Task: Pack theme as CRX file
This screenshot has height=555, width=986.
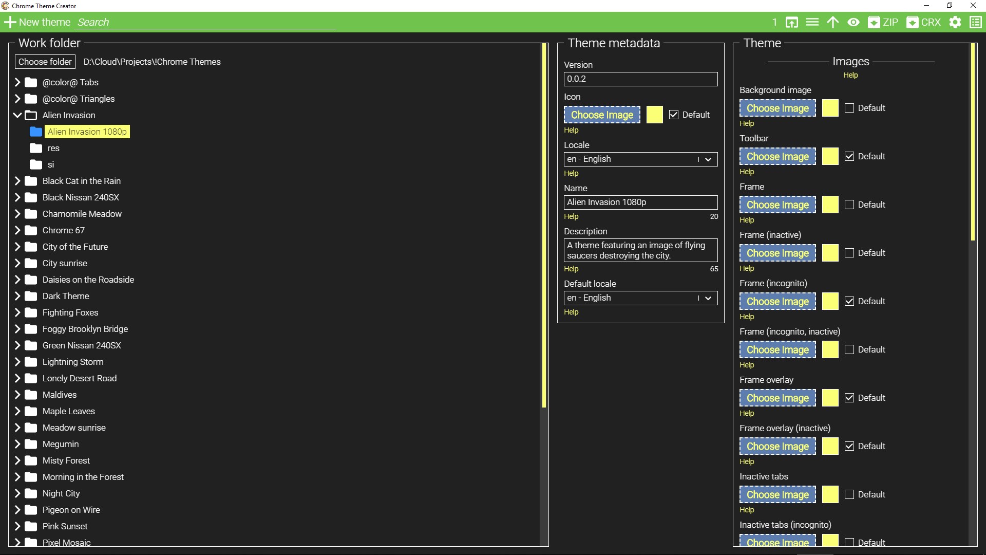Action: tap(923, 22)
